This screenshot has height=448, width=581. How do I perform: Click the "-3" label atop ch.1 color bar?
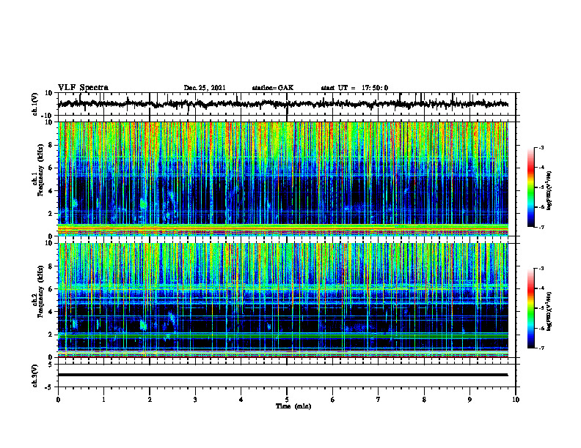pyautogui.click(x=541, y=147)
